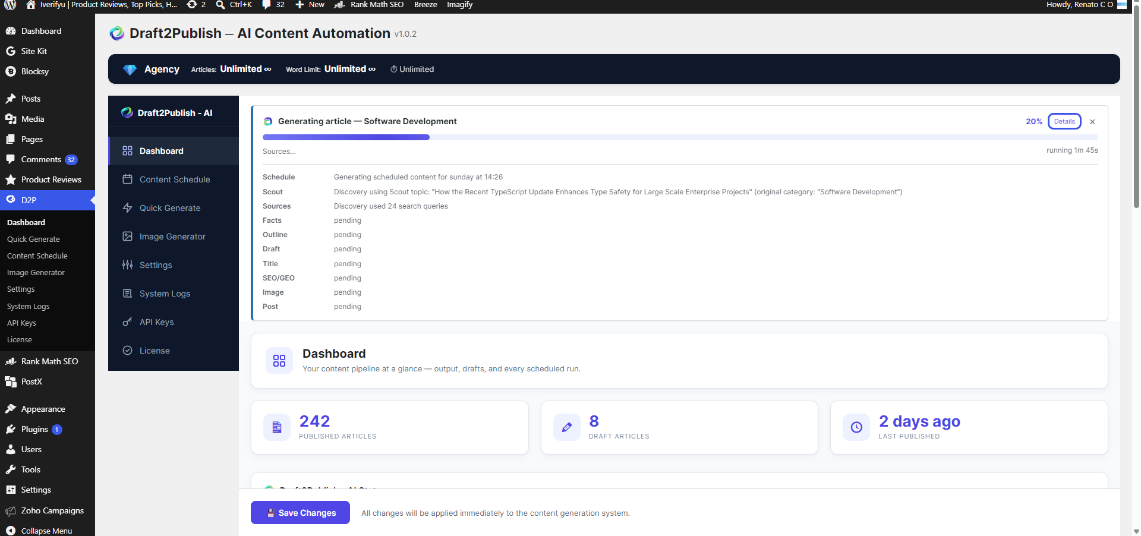Image resolution: width=1141 pixels, height=536 pixels.
Task: Click the Collapse Menu arrow icon
Action: [11, 531]
